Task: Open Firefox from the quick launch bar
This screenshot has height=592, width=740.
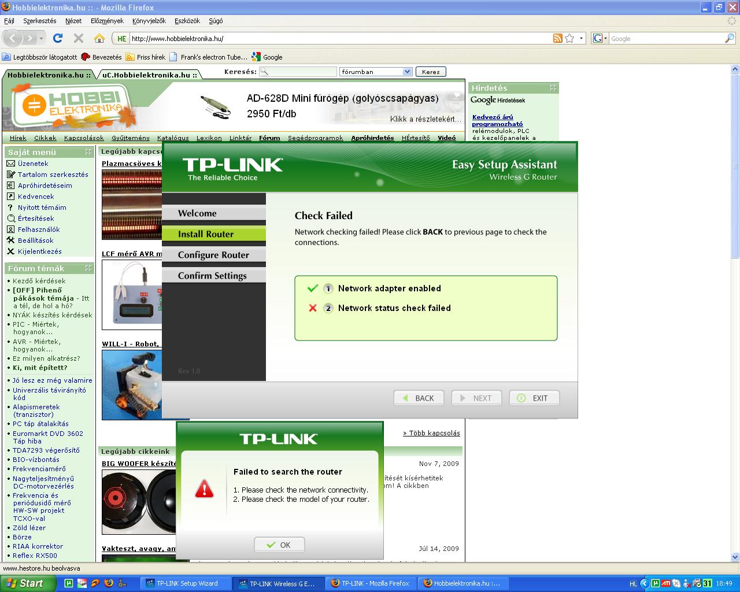Action: click(x=108, y=583)
